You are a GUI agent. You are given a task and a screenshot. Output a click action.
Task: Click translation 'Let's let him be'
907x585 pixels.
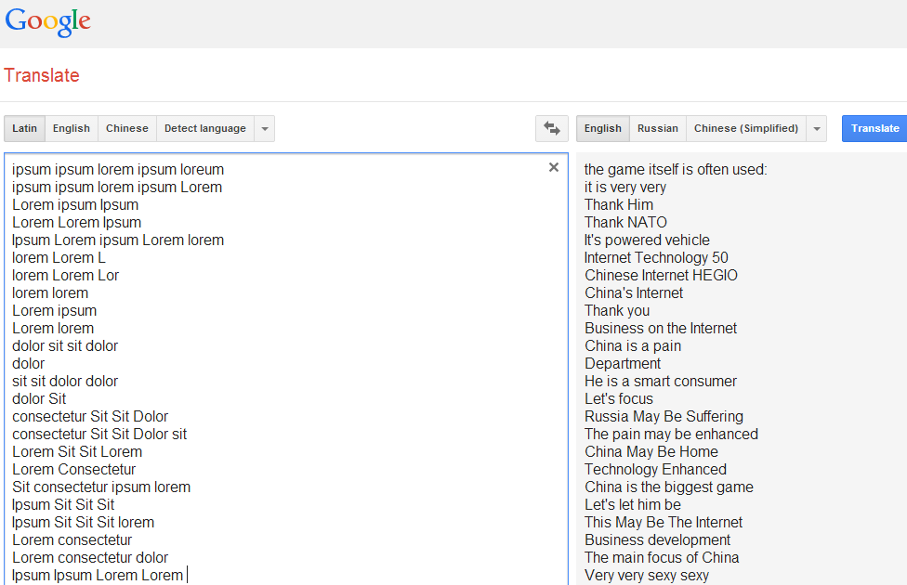(x=633, y=504)
